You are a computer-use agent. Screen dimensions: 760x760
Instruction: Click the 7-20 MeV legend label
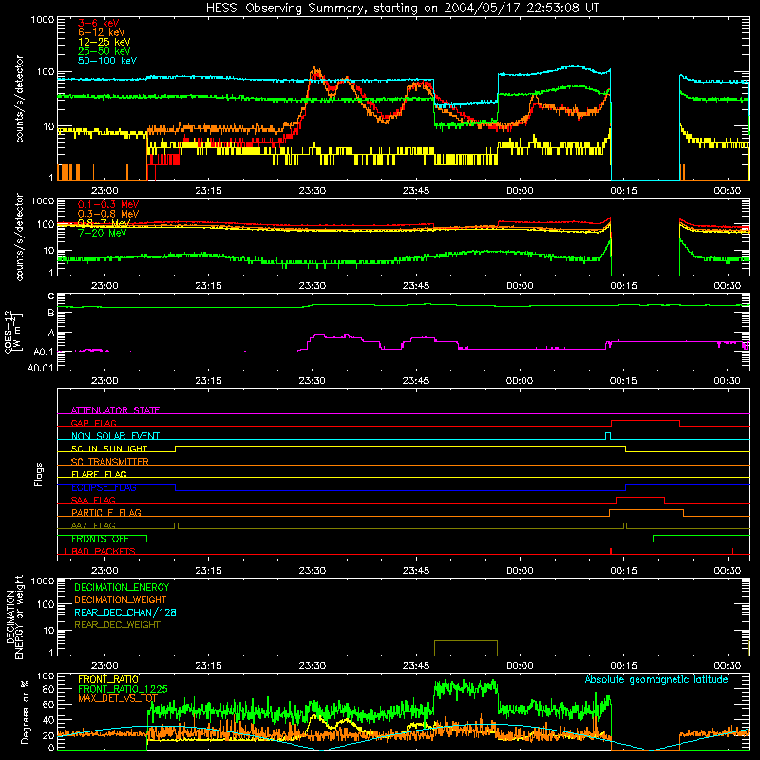point(102,233)
